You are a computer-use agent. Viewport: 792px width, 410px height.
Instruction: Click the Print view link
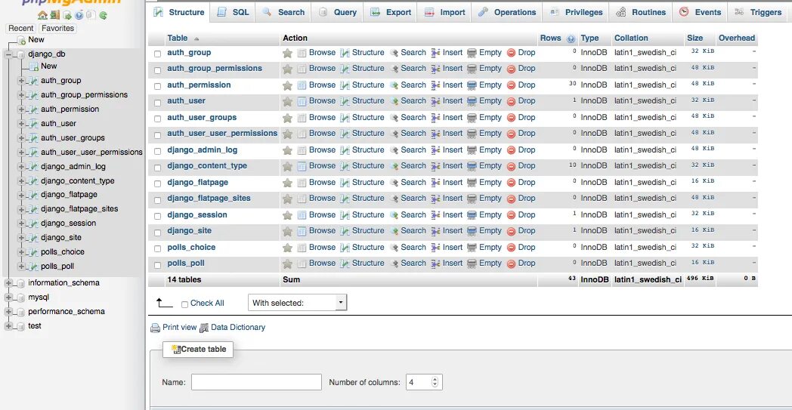[x=179, y=328]
